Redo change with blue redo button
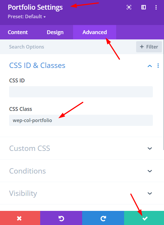 pos(103,218)
